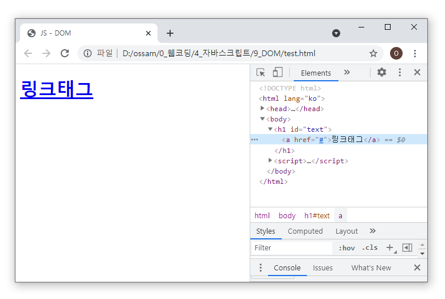Open the drawer three-dot menu

tap(261, 267)
